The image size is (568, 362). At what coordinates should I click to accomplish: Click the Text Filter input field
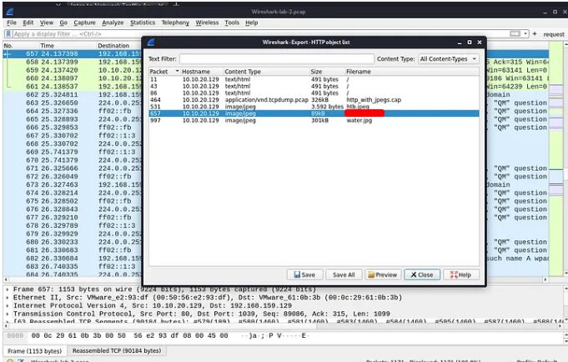pos(275,59)
